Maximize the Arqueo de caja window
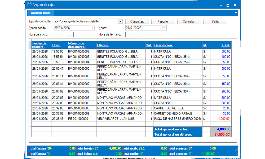The height and width of the screenshot is (159, 265). click(x=228, y=5)
